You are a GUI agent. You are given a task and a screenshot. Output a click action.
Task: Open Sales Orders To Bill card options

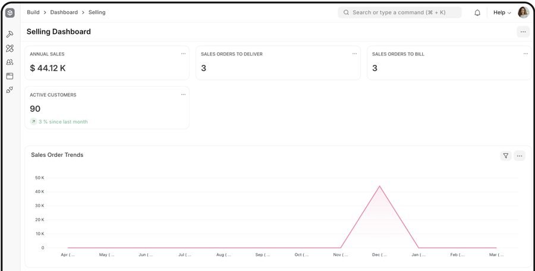(525, 54)
